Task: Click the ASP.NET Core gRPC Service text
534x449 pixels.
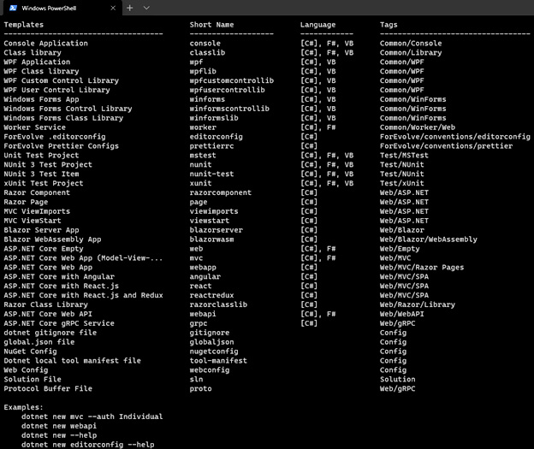Action: [x=59, y=323]
